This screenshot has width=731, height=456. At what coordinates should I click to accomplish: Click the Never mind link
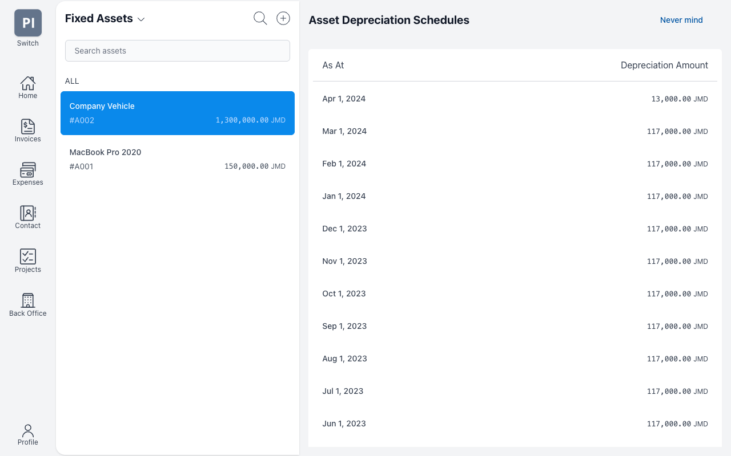pos(681,20)
